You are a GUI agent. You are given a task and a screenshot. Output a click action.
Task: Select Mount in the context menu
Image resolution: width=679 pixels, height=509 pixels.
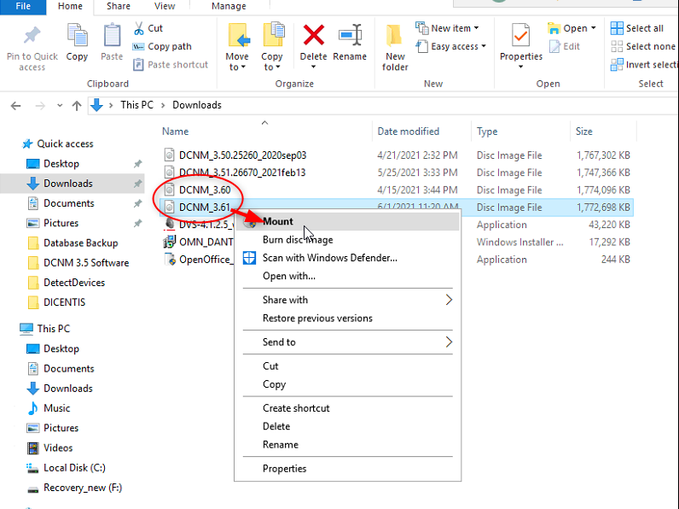coord(278,221)
